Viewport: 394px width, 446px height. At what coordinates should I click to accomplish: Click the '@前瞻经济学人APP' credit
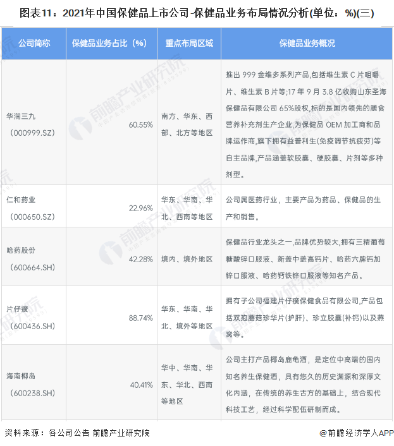(x=357, y=433)
